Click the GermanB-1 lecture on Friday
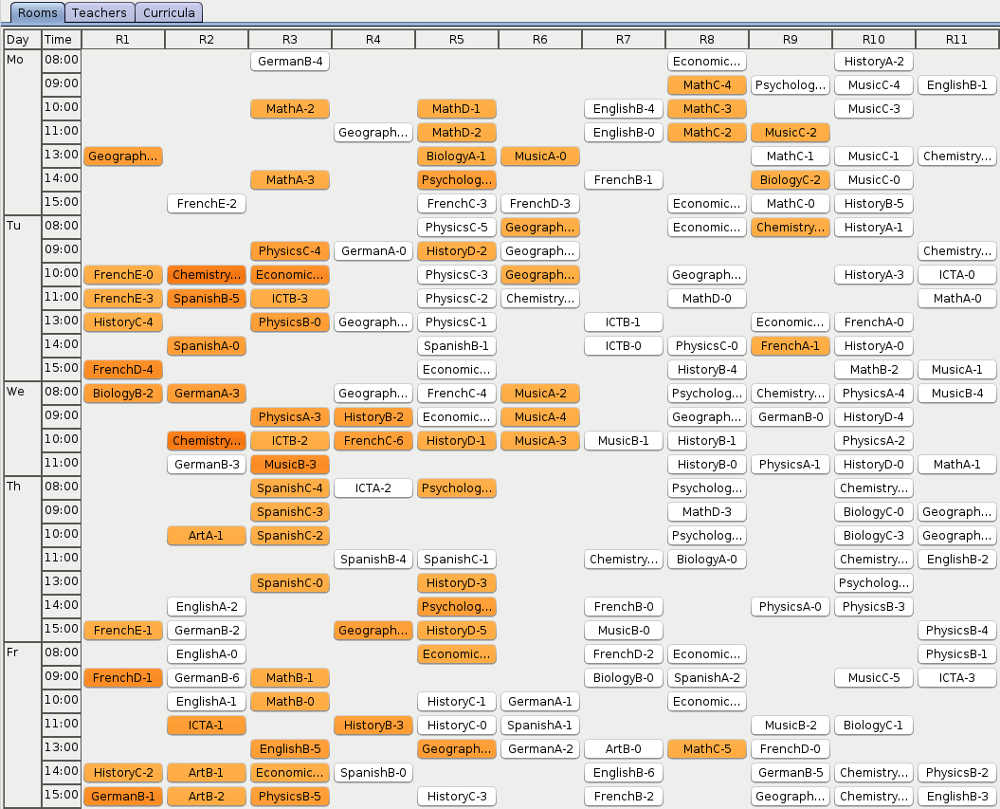This screenshot has height=809, width=1000. (x=123, y=797)
